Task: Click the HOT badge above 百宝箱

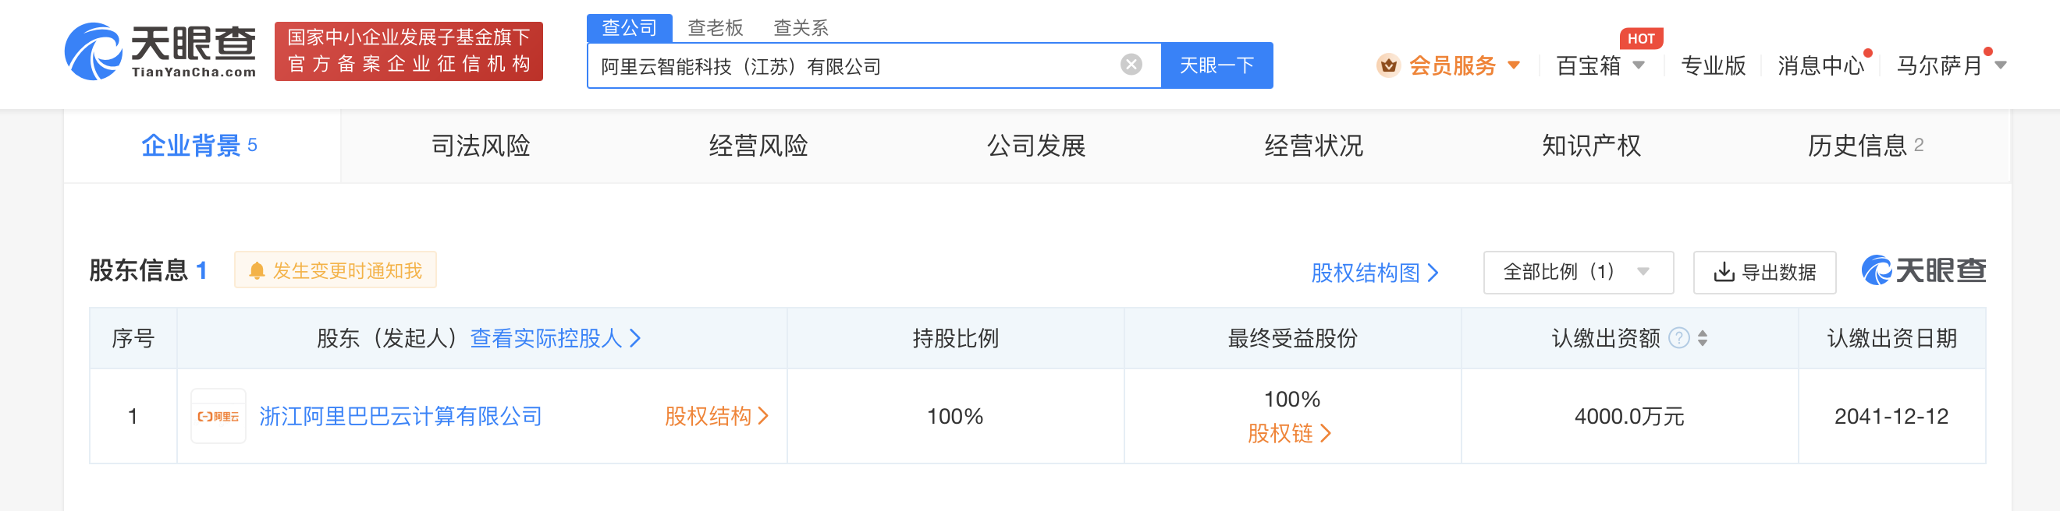Action: [x=1641, y=38]
